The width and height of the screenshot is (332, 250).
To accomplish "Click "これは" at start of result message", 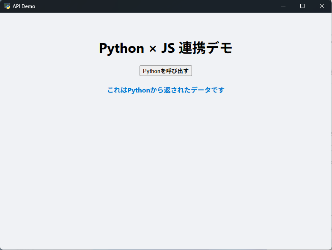I will pyautogui.click(x=117, y=90).
